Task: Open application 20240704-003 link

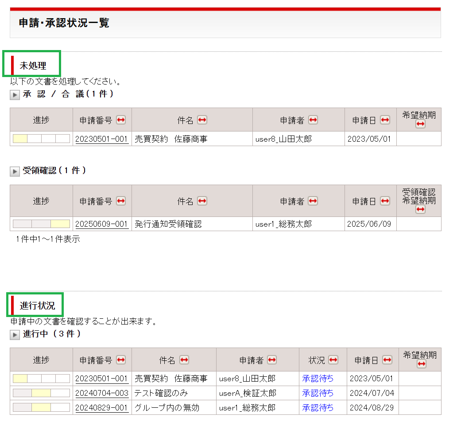Action: click(102, 393)
